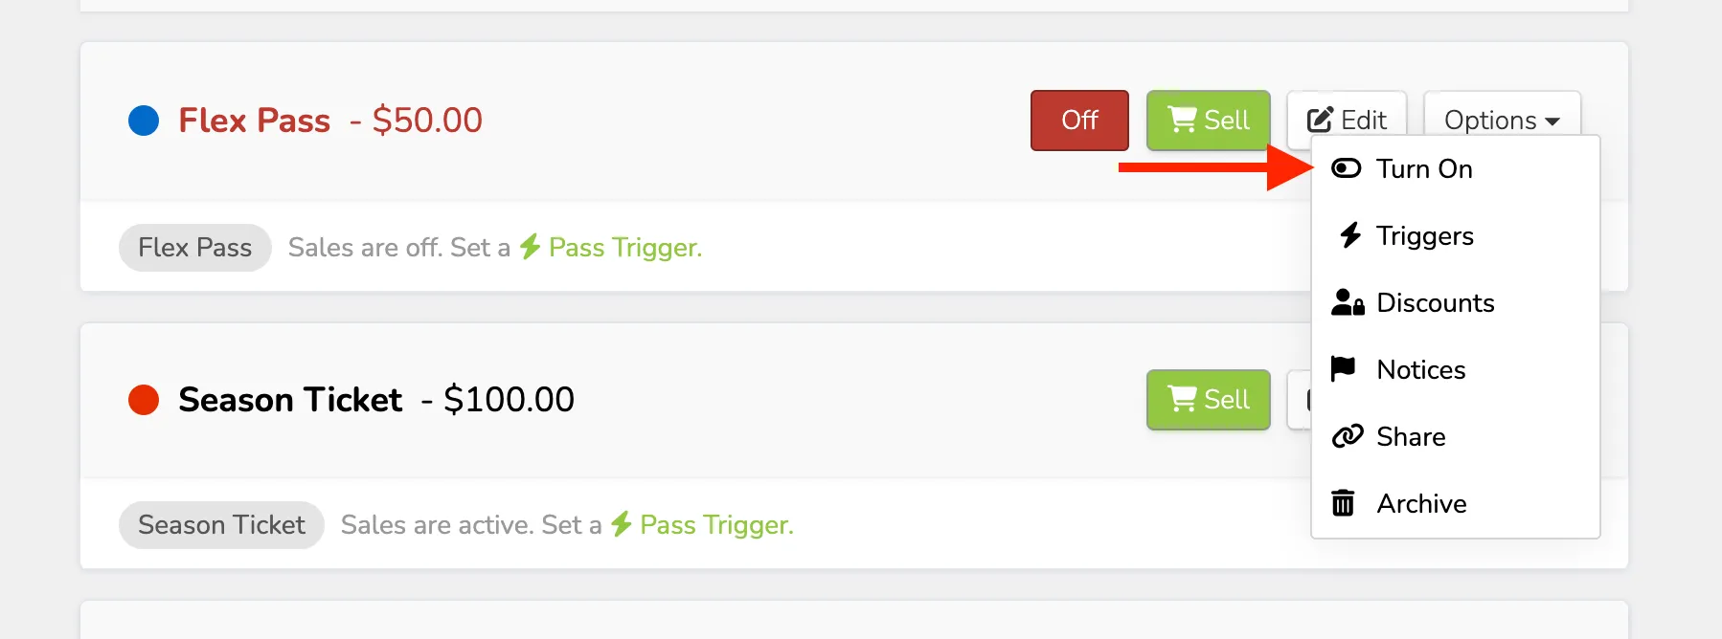Screen dimensions: 1722x639
Task: Click the lightning bolt Triggers icon
Action: (1350, 235)
